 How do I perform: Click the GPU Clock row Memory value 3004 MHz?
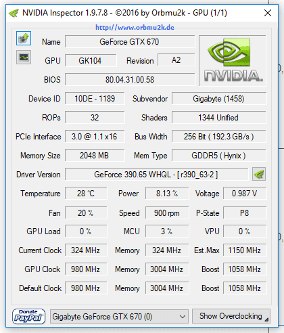click(167, 269)
